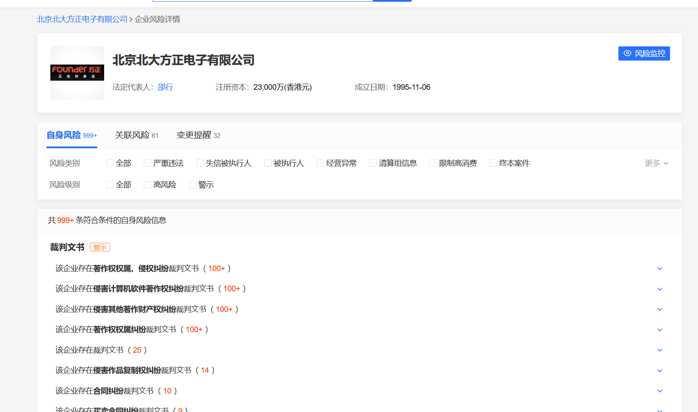Check the 限制高消费 filter

point(433,163)
